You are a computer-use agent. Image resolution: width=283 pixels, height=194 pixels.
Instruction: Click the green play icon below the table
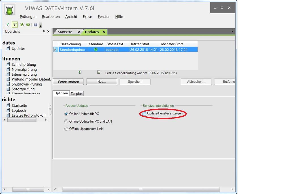pos(80,72)
